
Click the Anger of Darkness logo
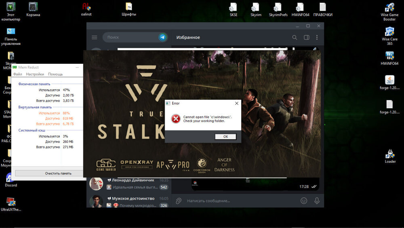coord(224,165)
